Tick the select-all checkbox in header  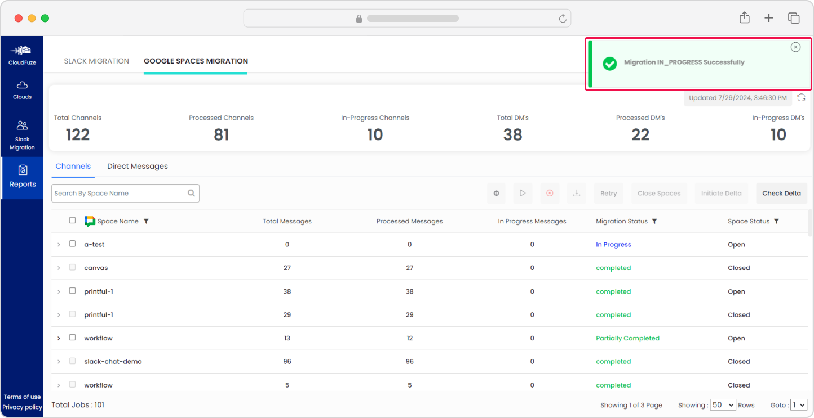(72, 221)
